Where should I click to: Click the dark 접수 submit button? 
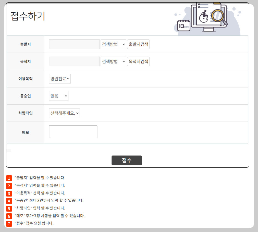click(x=127, y=160)
